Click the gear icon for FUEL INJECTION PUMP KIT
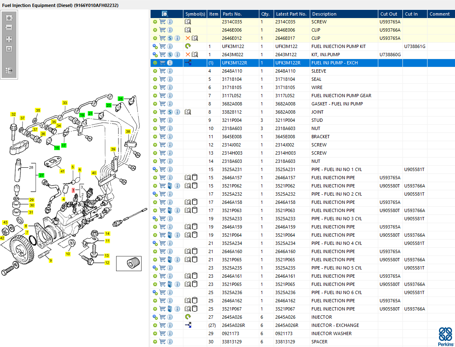 (x=155, y=46)
